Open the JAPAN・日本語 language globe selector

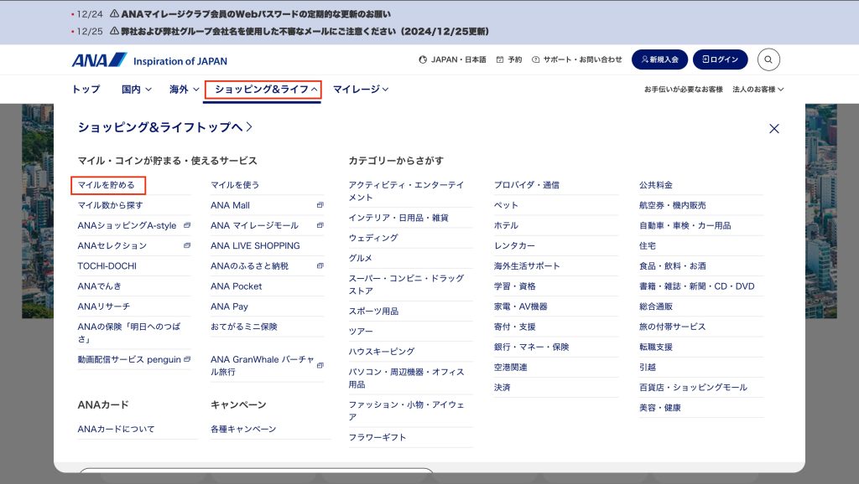[452, 60]
